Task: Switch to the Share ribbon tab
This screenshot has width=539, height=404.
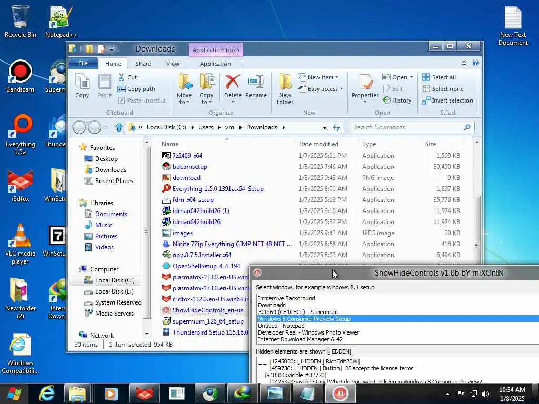Action: coord(143,64)
